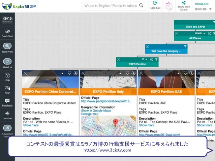This screenshot has height=161, width=215.
Task: Click the EXPO Pavilion China Corporat... title bar
Action: coord(50,92)
